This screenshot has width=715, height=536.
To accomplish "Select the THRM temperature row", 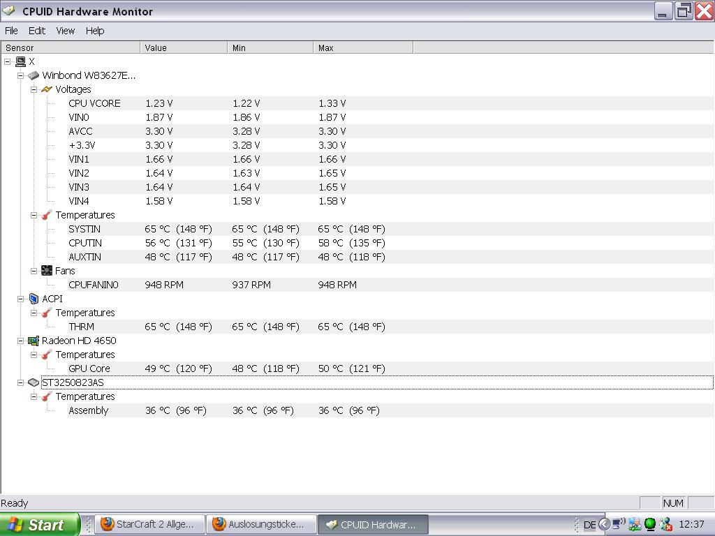I will tap(390, 327).
